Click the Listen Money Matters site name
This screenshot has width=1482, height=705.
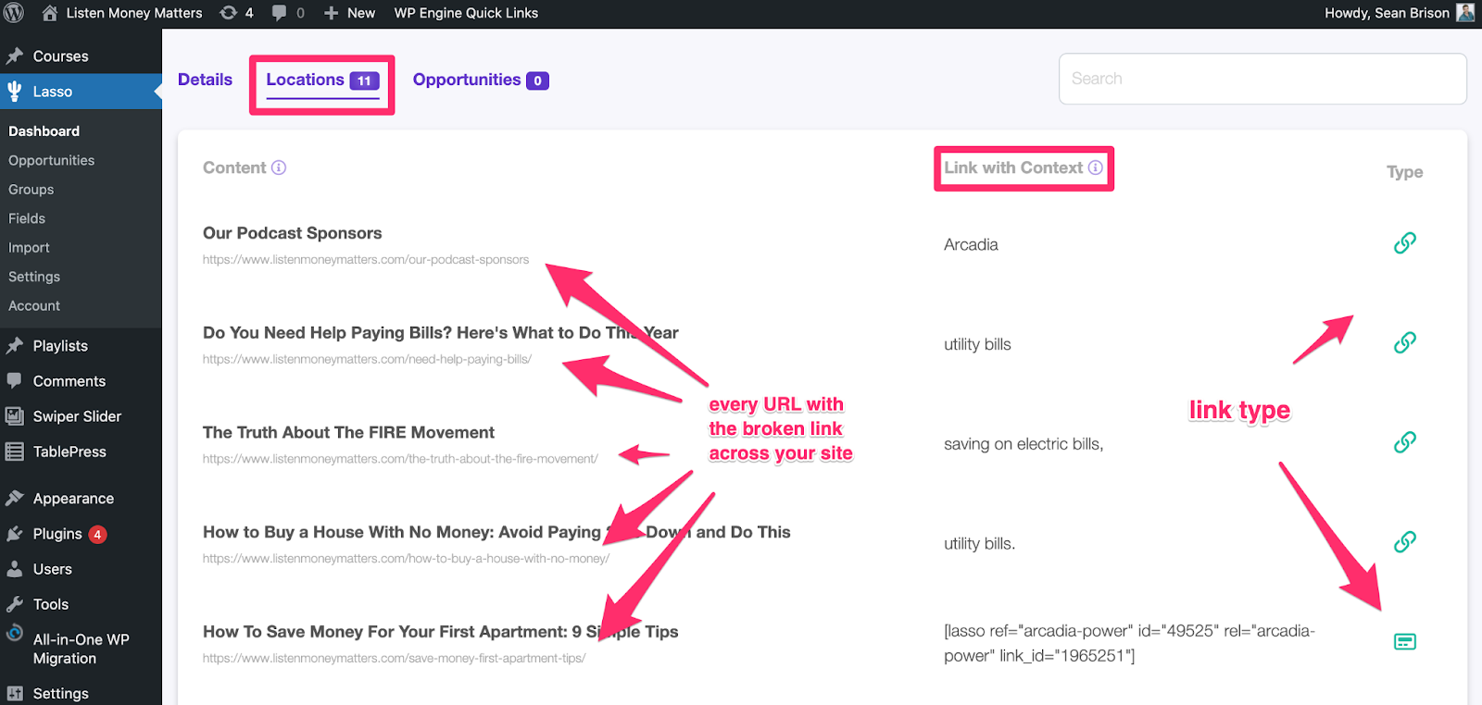(x=134, y=13)
